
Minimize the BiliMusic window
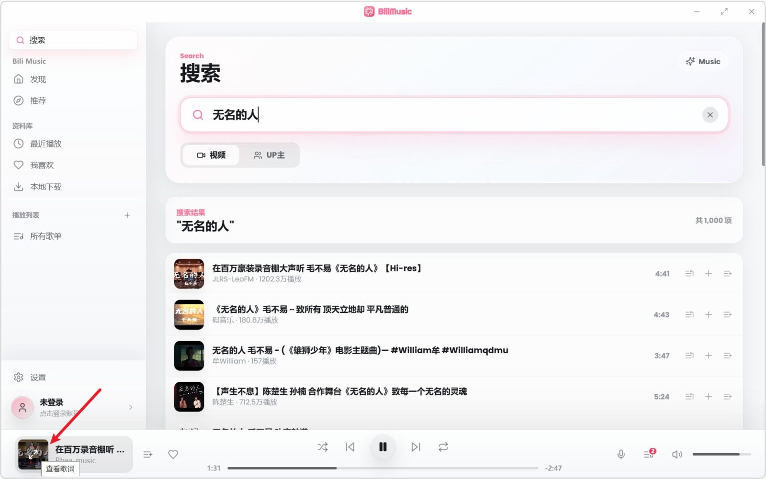697,11
